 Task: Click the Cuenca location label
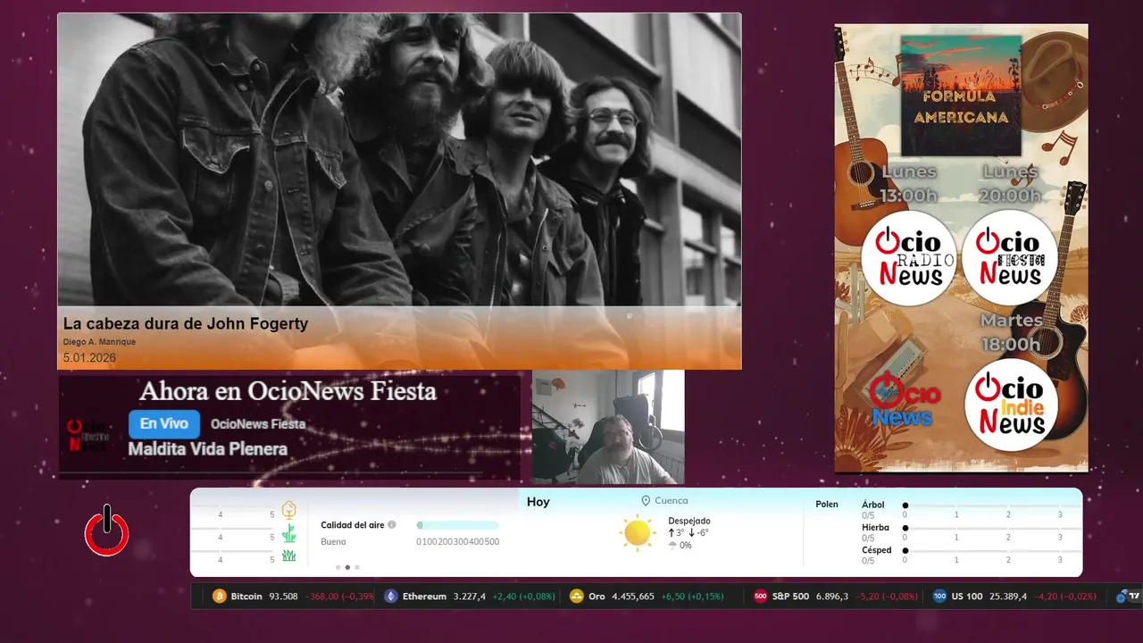click(x=672, y=501)
